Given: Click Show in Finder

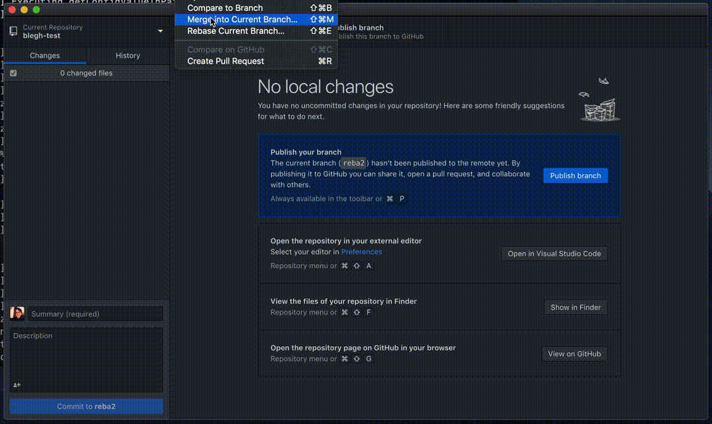Looking at the screenshot, I should click(575, 307).
